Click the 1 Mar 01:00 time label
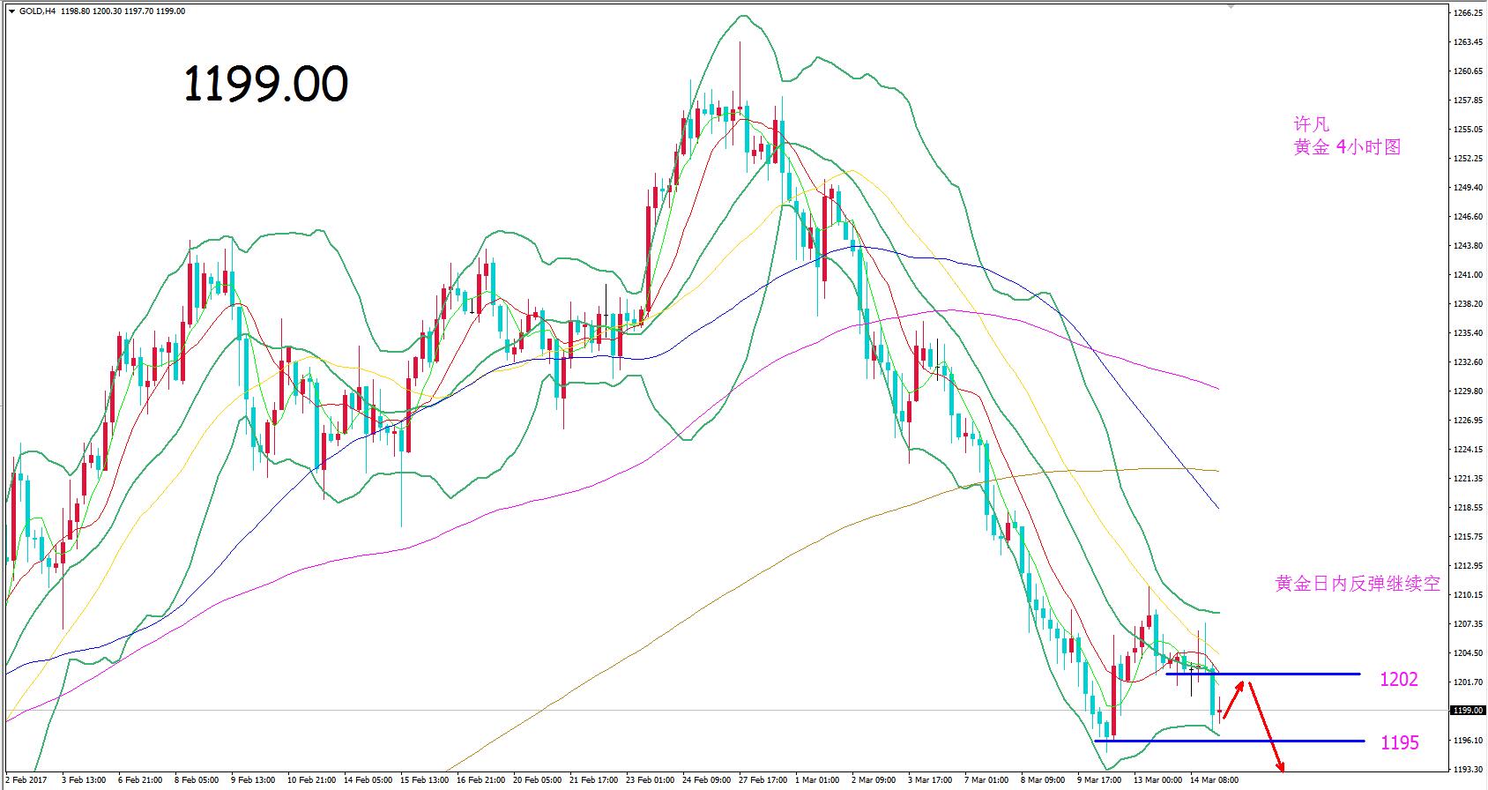 [818, 780]
